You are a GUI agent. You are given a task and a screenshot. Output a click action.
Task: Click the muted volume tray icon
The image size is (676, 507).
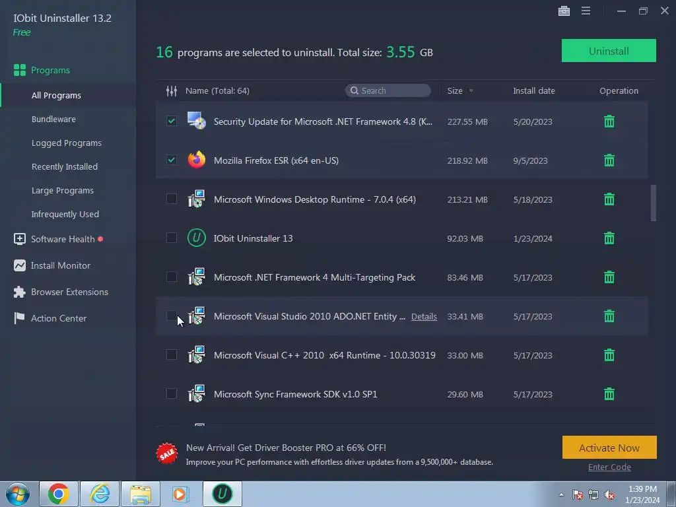click(x=609, y=495)
